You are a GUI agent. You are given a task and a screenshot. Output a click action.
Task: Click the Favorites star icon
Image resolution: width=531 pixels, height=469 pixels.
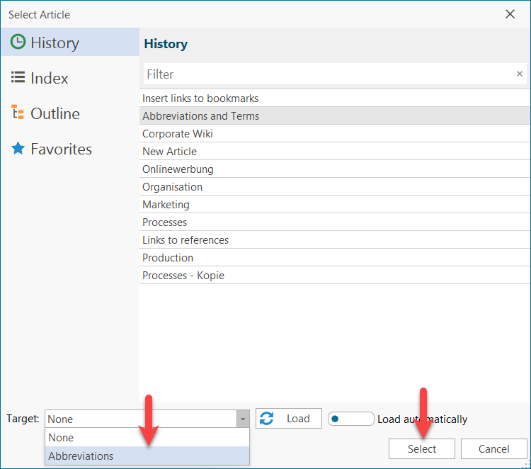[18, 149]
